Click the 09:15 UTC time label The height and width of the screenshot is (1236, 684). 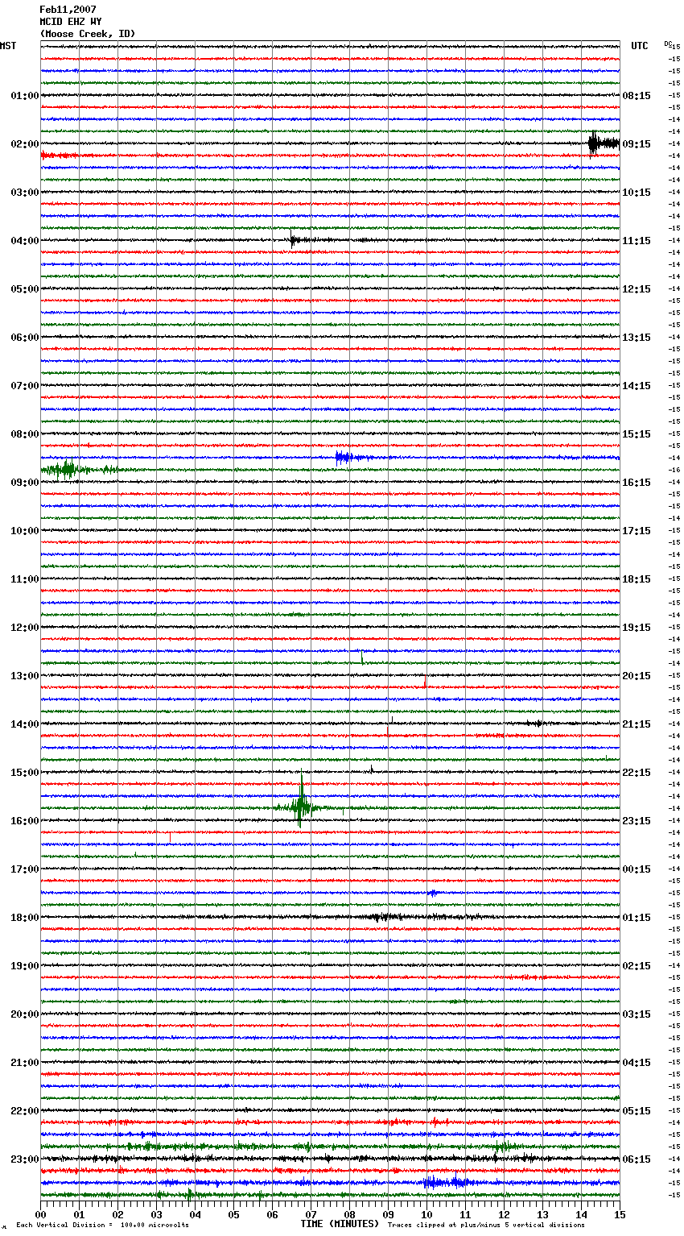(x=637, y=144)
